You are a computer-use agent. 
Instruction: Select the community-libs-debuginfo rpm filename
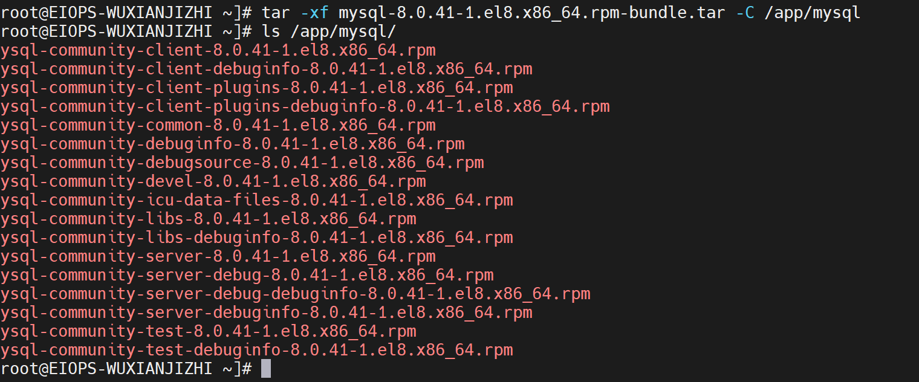[x=256, y=238]
